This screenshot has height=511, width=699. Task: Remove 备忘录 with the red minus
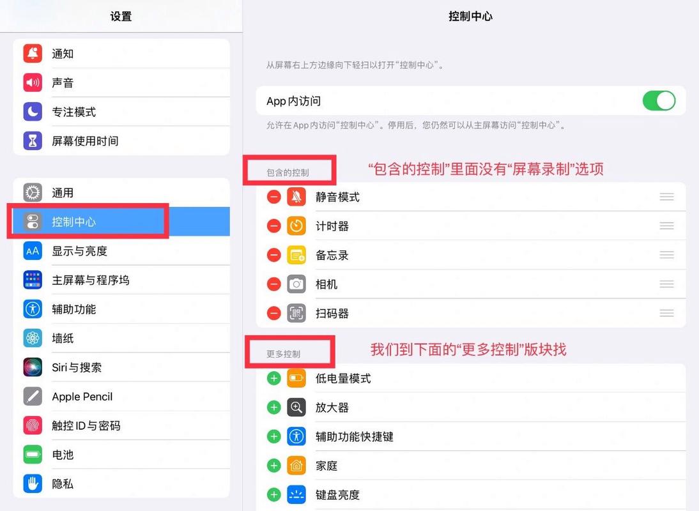click(273, 255)
